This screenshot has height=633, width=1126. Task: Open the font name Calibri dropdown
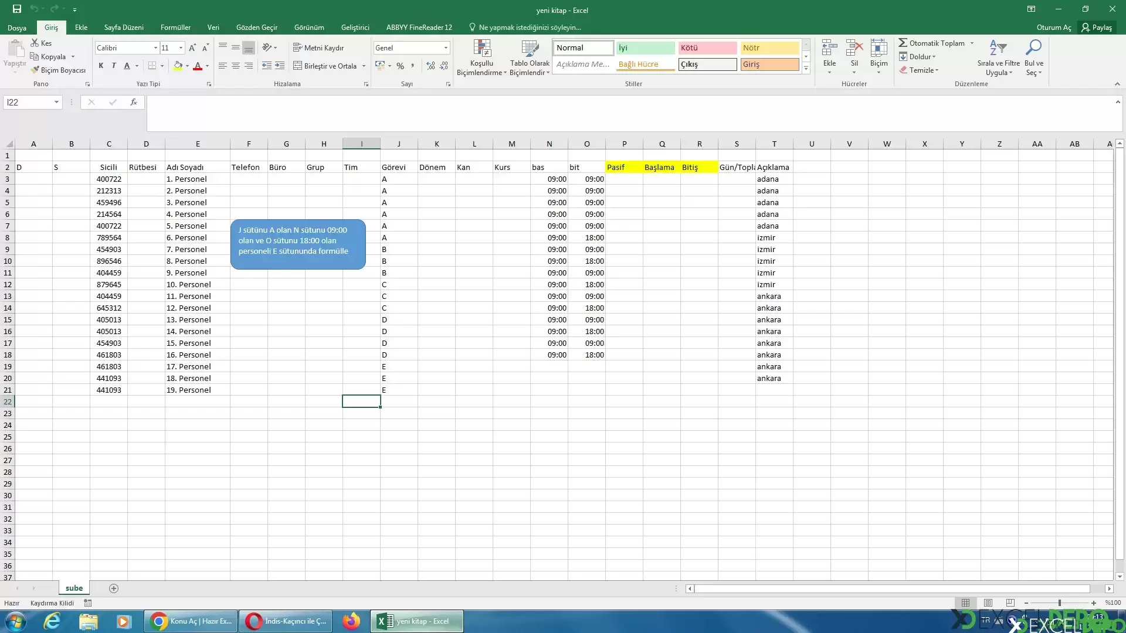tap(155, 47)
